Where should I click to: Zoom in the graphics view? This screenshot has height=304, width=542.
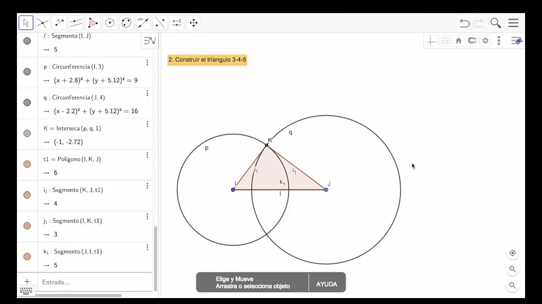(x=512, y=269)
